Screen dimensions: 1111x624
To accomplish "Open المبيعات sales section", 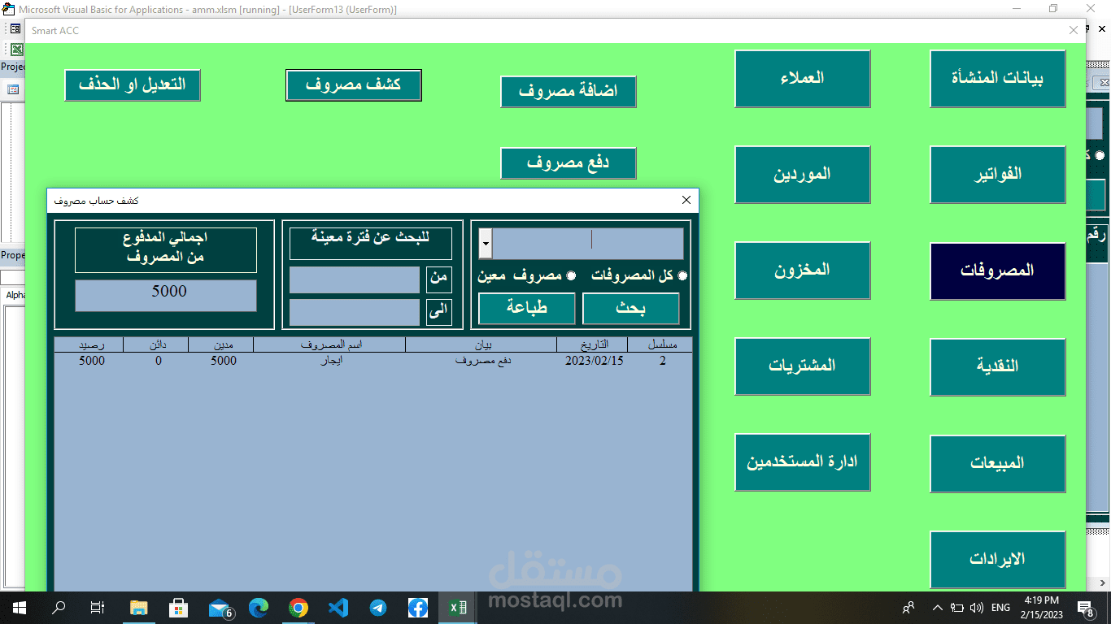I will [998, 463].
